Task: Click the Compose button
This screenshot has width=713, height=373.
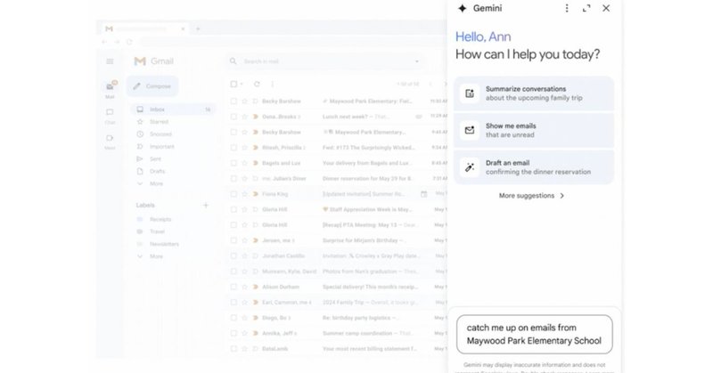Action: click(x=152, y=86)
